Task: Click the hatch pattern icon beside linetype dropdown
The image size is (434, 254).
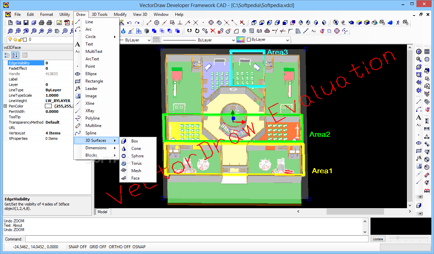Action: point(156,40)
